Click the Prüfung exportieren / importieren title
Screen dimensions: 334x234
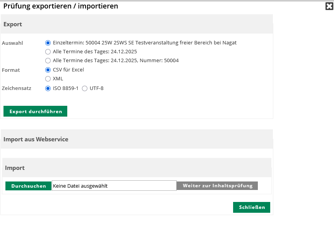[61, 6]
